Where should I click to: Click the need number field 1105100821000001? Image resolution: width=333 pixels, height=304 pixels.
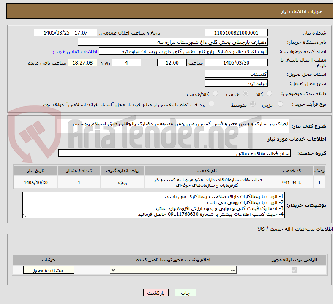[236, 33]
